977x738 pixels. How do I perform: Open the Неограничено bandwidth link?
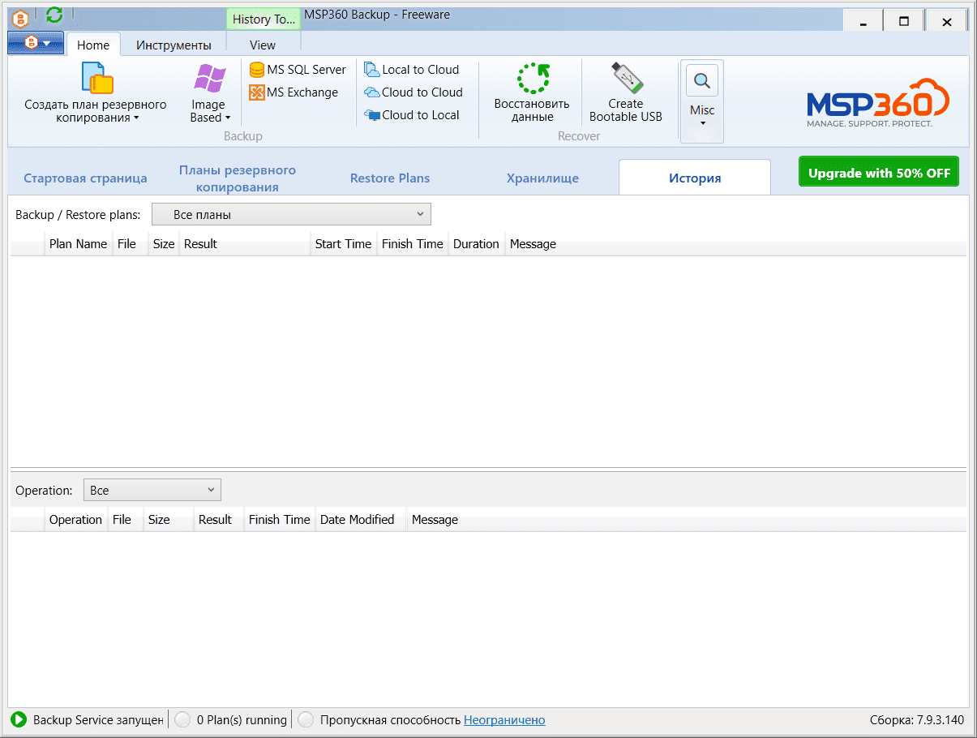tap(504, 719)
